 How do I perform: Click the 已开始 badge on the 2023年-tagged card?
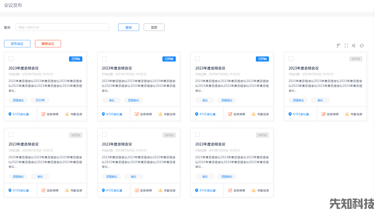point(76,59)
